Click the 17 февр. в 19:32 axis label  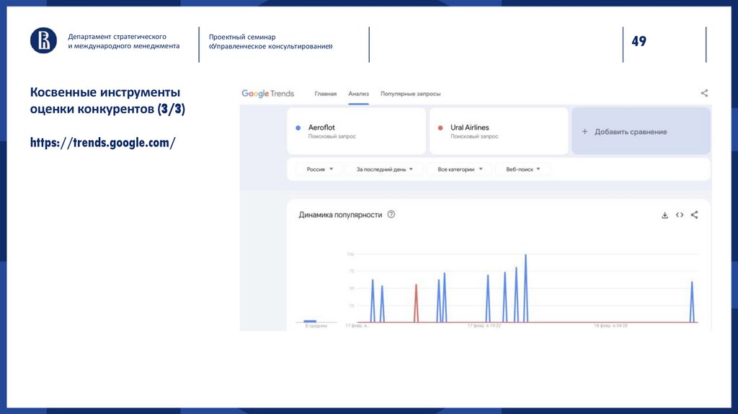(484, 325)
